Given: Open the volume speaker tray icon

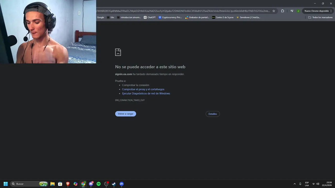Looking at the screenshot, I should [x=318, y=184].
